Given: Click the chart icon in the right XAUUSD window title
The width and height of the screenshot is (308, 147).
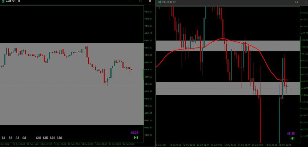Looking at the screenshot, I should 160,2.
